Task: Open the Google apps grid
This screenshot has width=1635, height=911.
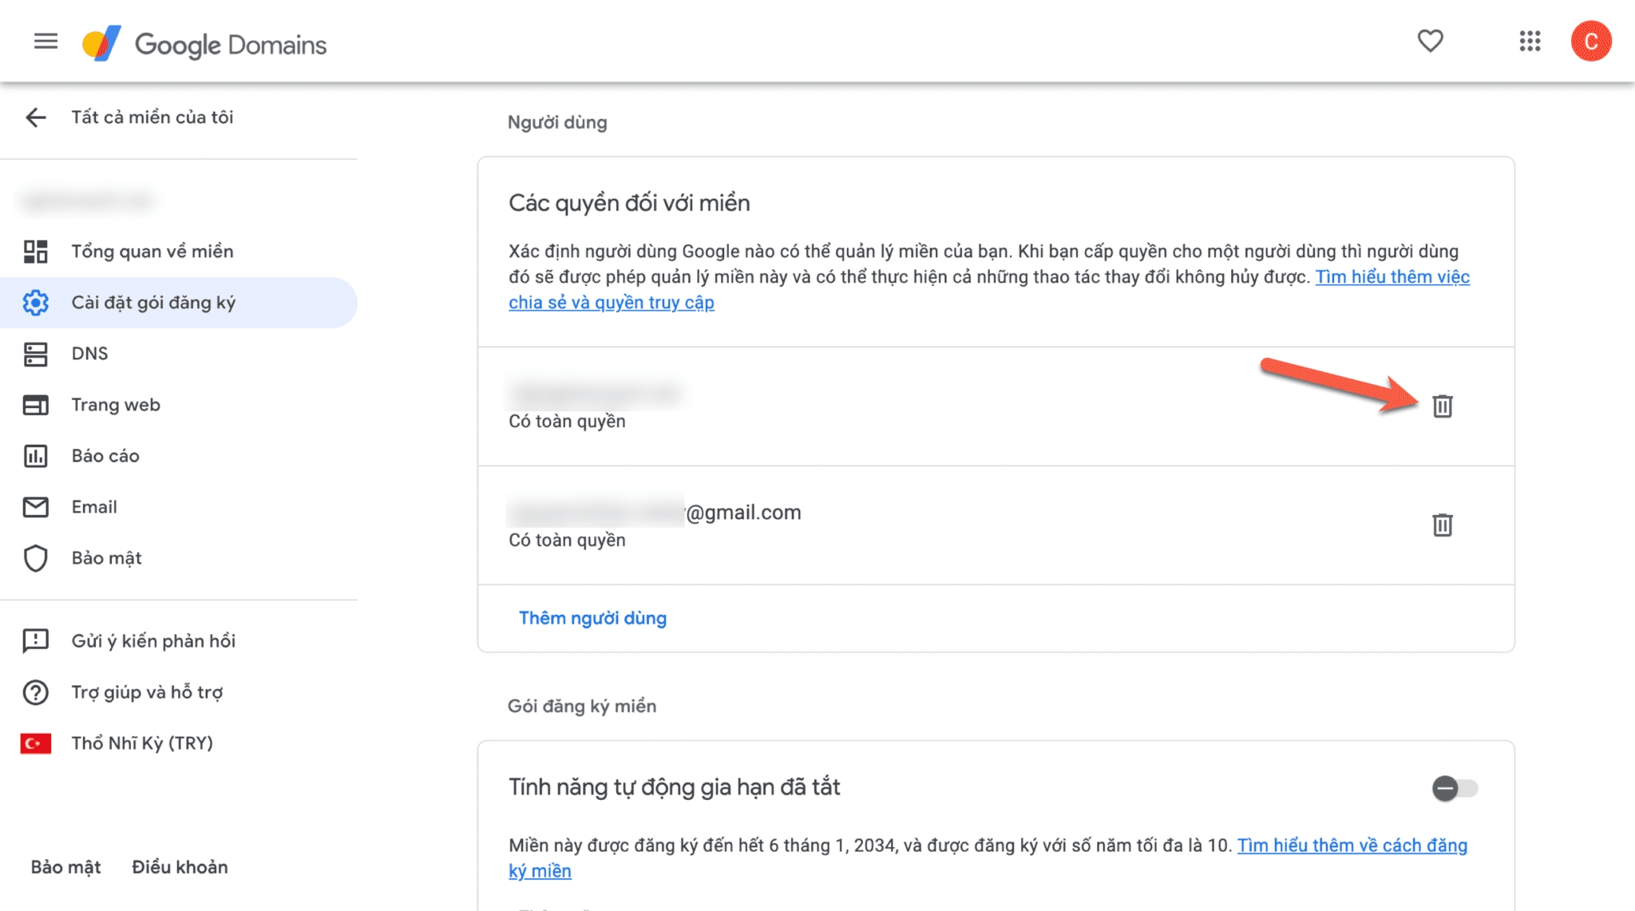Action: click(x=1530, y=42)
